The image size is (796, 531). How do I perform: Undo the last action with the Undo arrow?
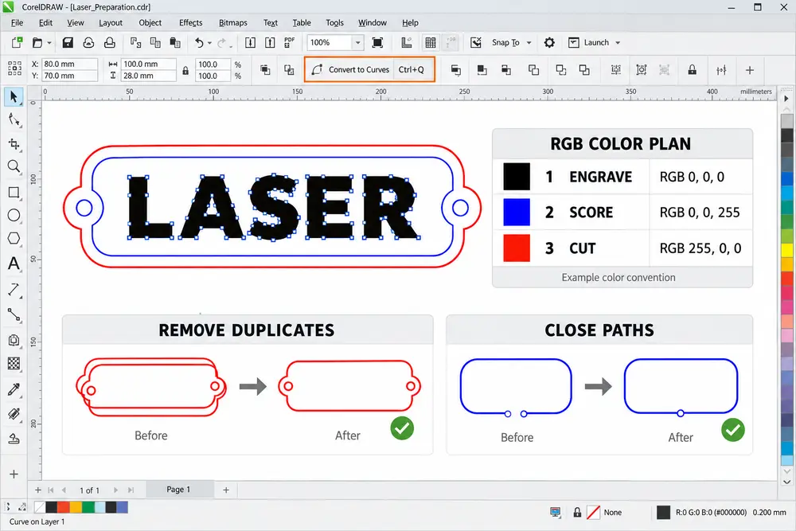[199, 43]
